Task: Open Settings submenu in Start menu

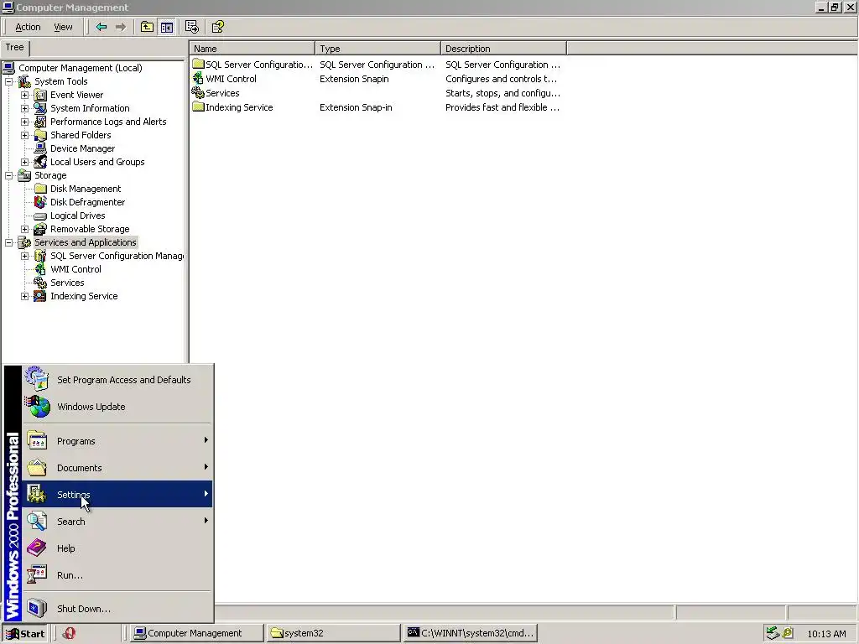Action: click(x=117, y=495)
